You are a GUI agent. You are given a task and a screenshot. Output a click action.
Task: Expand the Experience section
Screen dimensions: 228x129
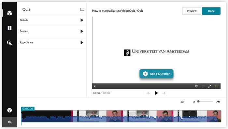click(x=51, y=43)
